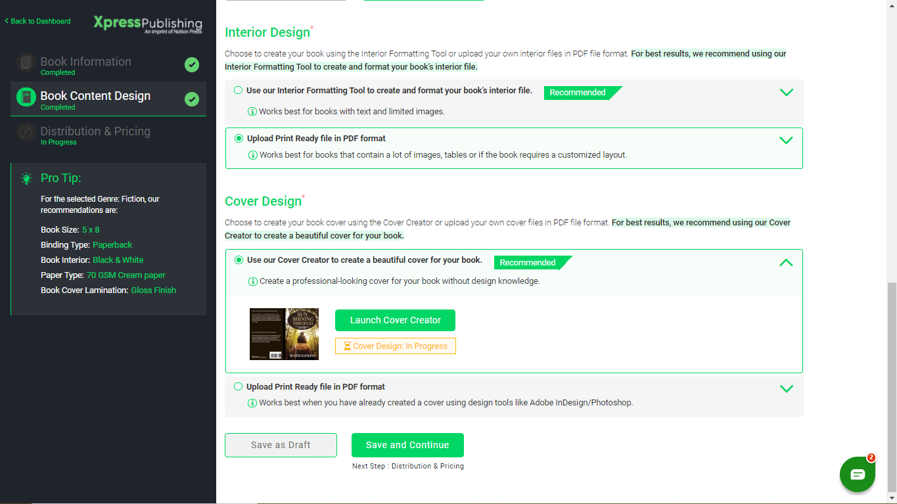Select the Interior Formatting Tool radio button
The height and width of the screenshot is (504, 897).
[x=237, y=90]
